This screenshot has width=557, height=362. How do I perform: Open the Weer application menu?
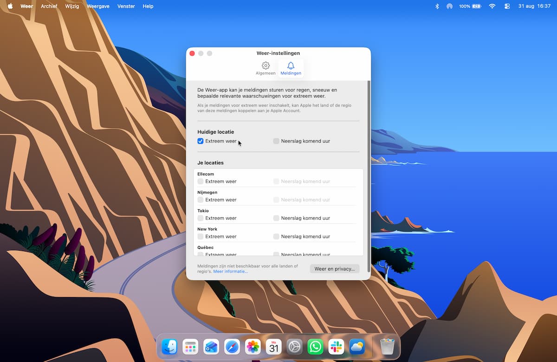pyautogui.click(x=27, y=6)
